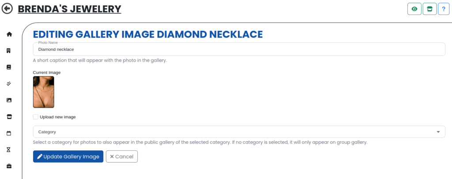452x179 pixels.
Task: Open the building icon in sidebar
Action: point(9,51)
